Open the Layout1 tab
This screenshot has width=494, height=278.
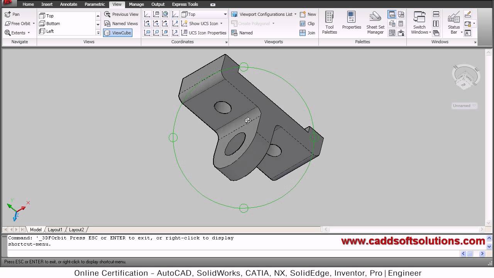click(55, 230)
